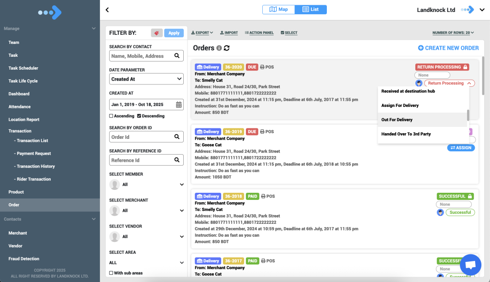Select Out For Delivery status option
Screen dimensions: 490x282
tap(397, 120)
